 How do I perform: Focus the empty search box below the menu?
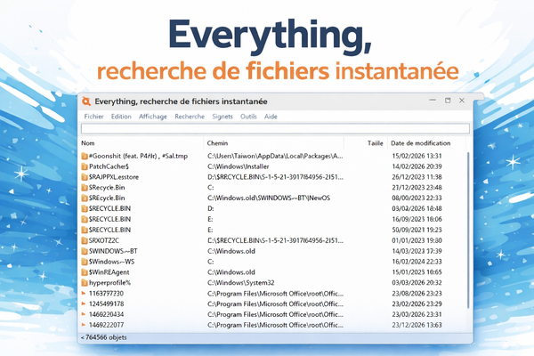point(275,129)
